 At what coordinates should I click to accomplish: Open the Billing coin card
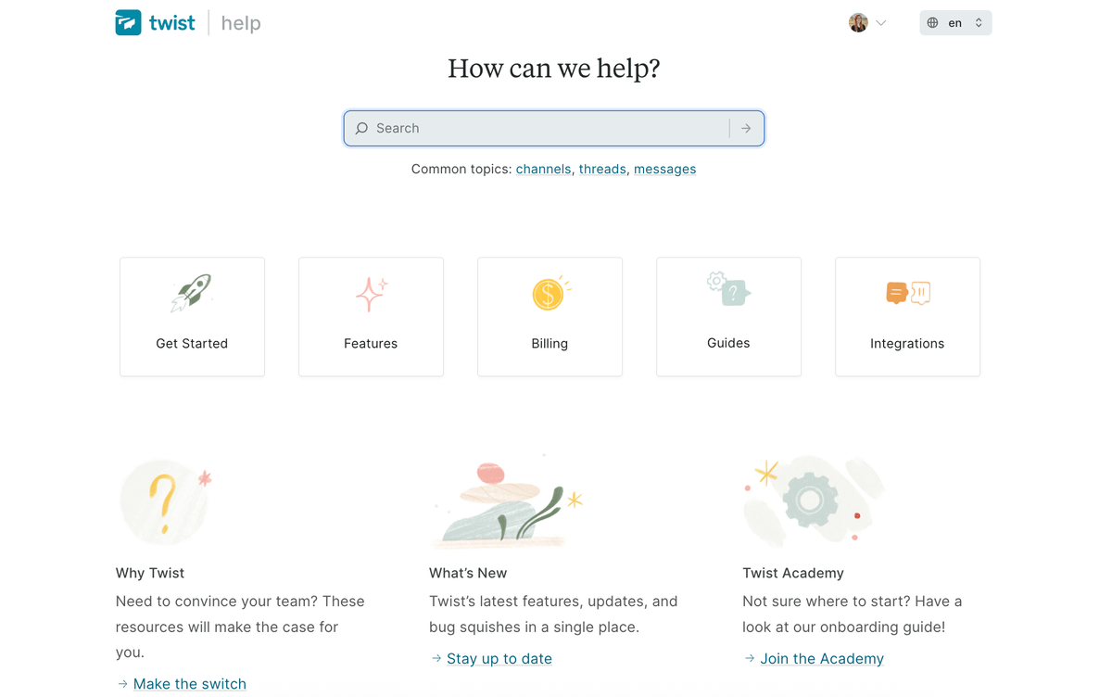click(550, 317)
